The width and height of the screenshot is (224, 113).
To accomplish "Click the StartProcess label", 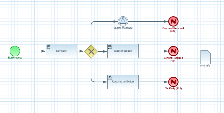I will point(15,58).
